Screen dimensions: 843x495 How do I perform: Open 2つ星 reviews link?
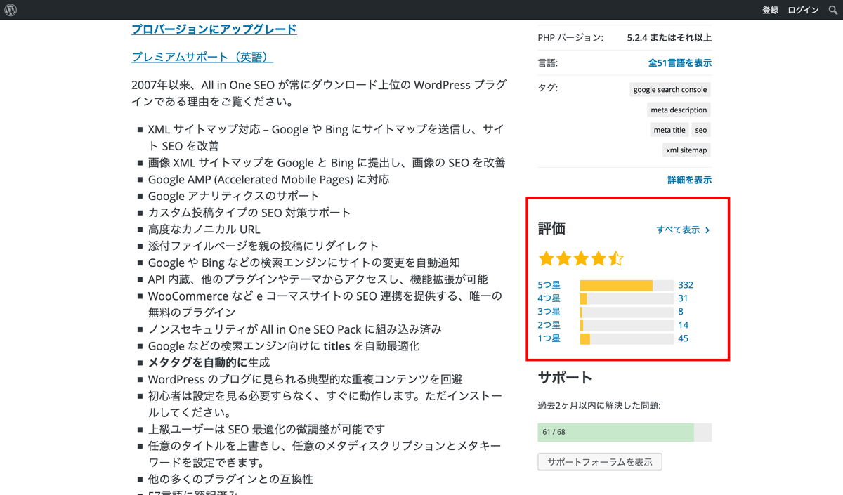[549, 324]
